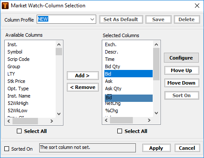The image size is (204, 158).
Task: Click the Save profile button
Action: click(158, 19)
